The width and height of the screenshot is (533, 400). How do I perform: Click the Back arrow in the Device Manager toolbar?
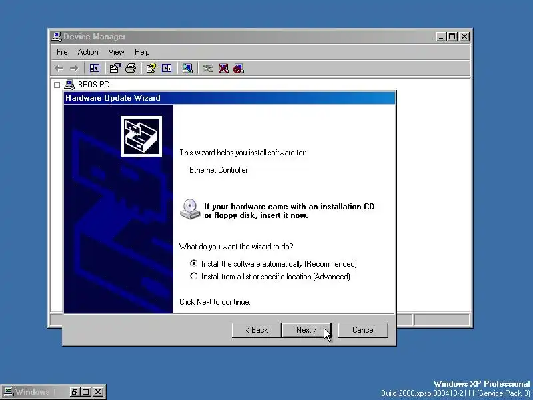[59, 69]
